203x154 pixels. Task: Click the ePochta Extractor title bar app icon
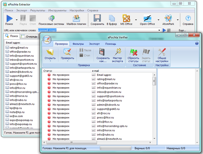[x=5, y=4]
